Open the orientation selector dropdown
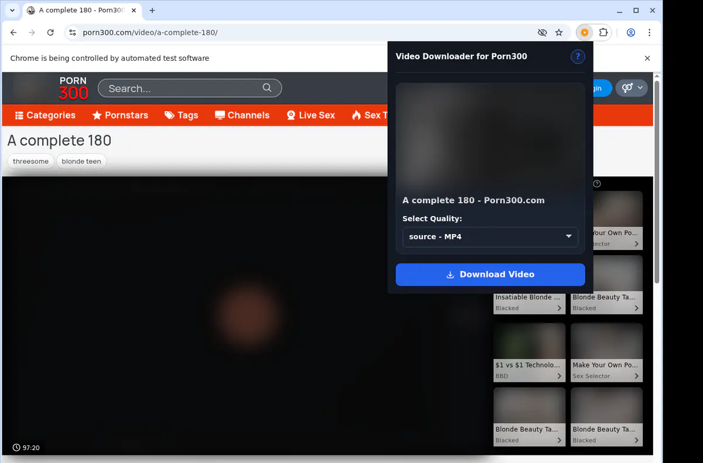 (632, 88)
